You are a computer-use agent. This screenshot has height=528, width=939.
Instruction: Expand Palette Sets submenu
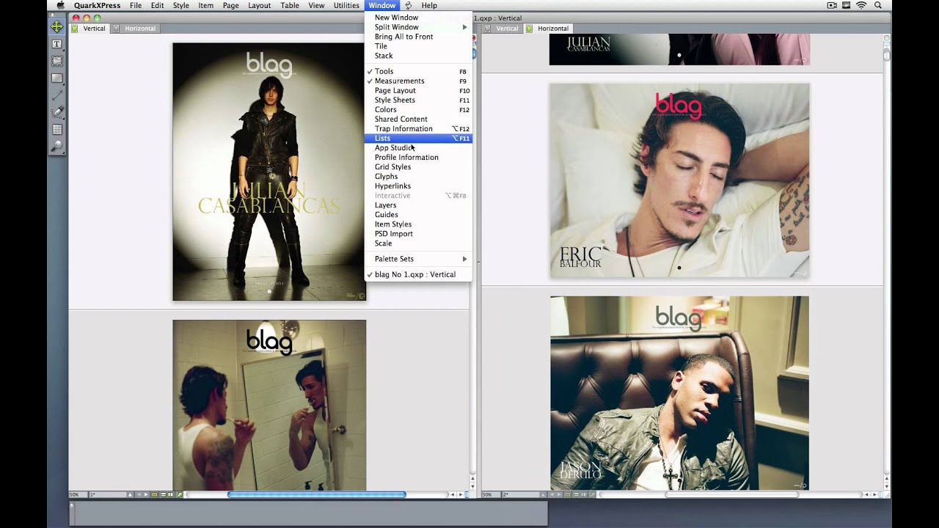tap(418, 259)
